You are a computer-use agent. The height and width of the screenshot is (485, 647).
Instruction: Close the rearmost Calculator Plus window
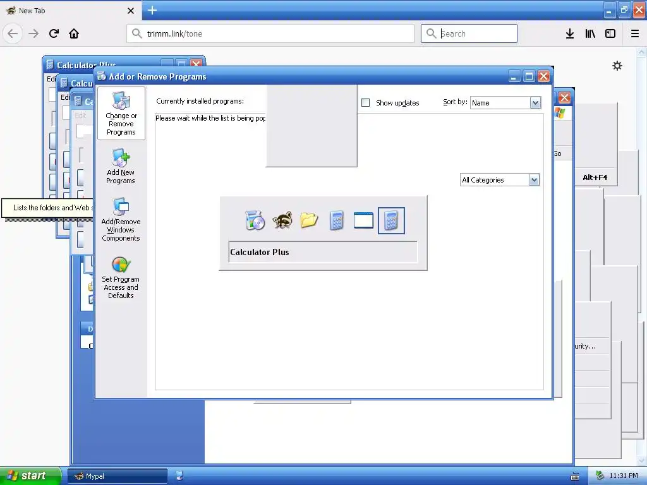click(197, 63)
